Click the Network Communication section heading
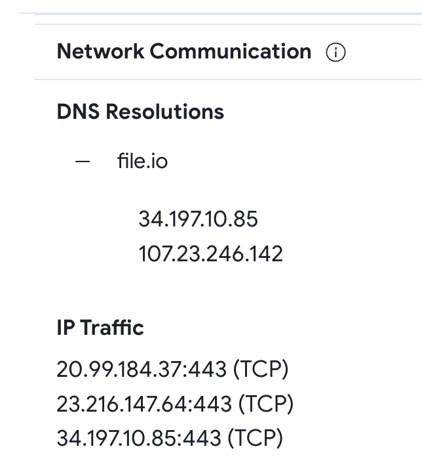The image size is (422, 474). [184, 51]
